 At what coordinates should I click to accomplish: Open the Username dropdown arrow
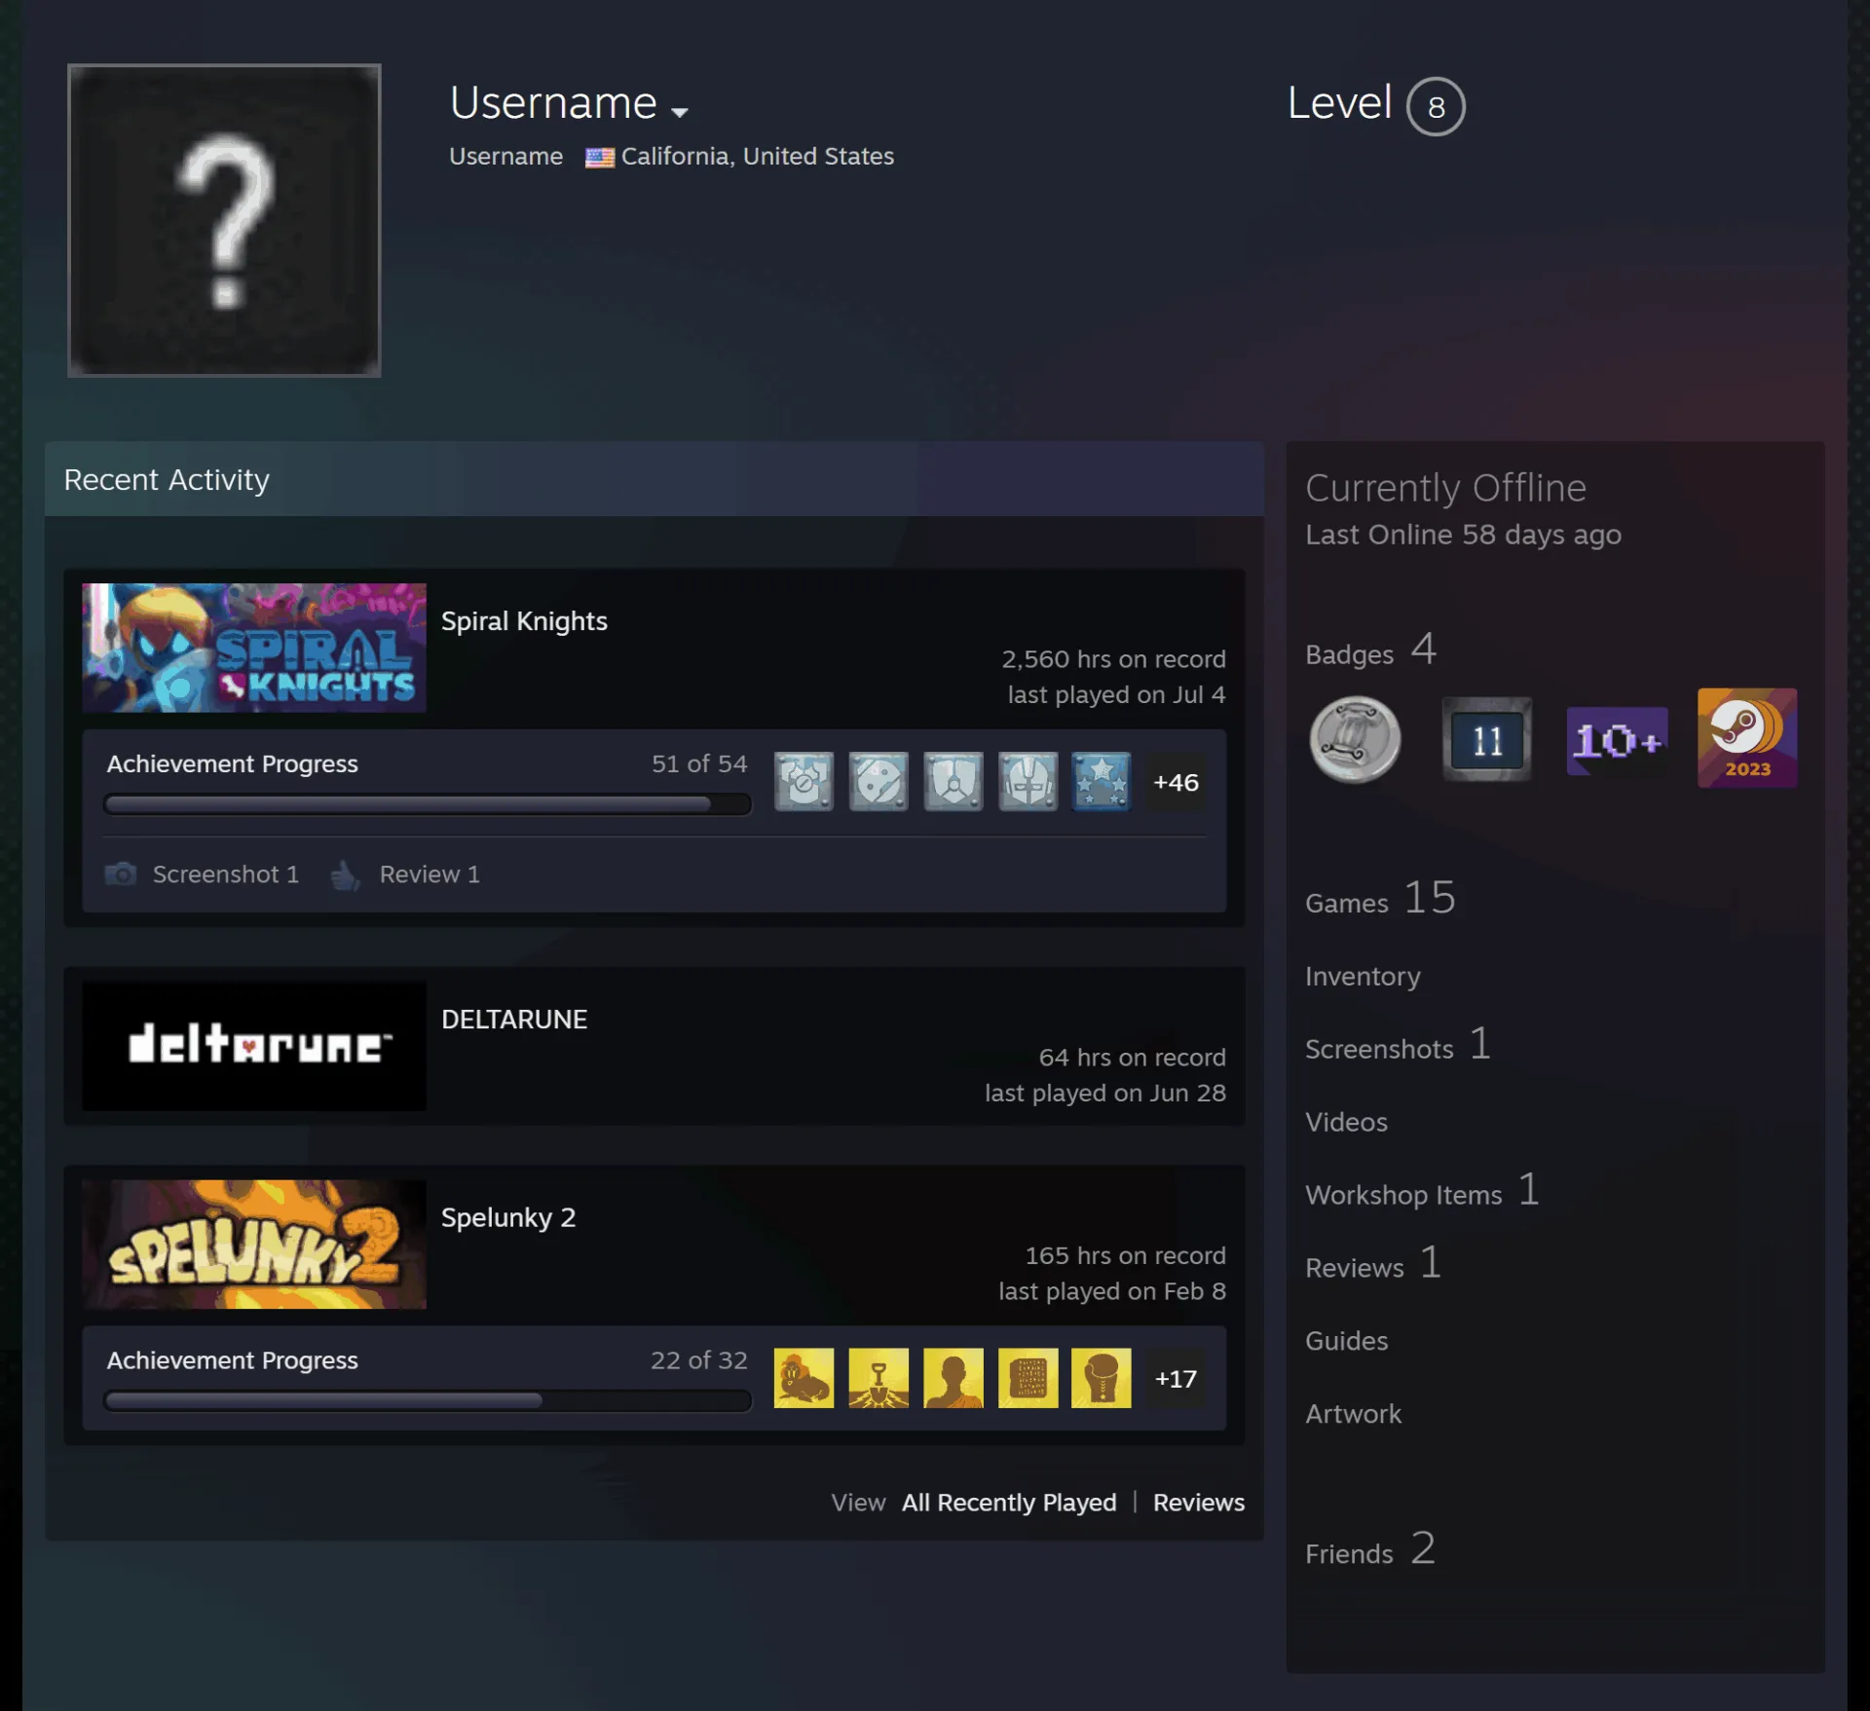pyautogui.click(x=680, y=111)
